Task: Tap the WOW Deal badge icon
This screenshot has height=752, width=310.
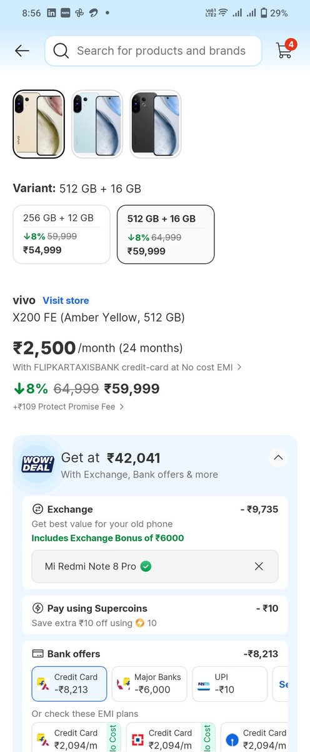Action: (37, 464)
